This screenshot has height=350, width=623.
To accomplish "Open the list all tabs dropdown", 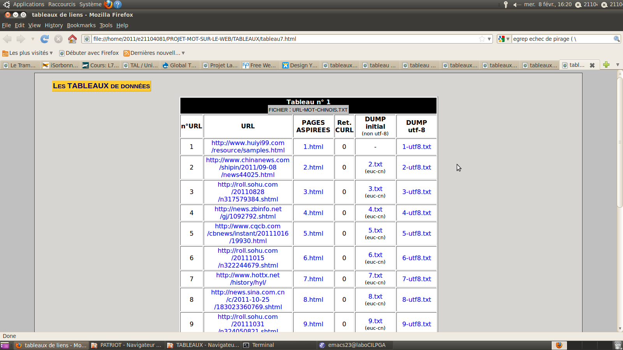I will 618,65.
